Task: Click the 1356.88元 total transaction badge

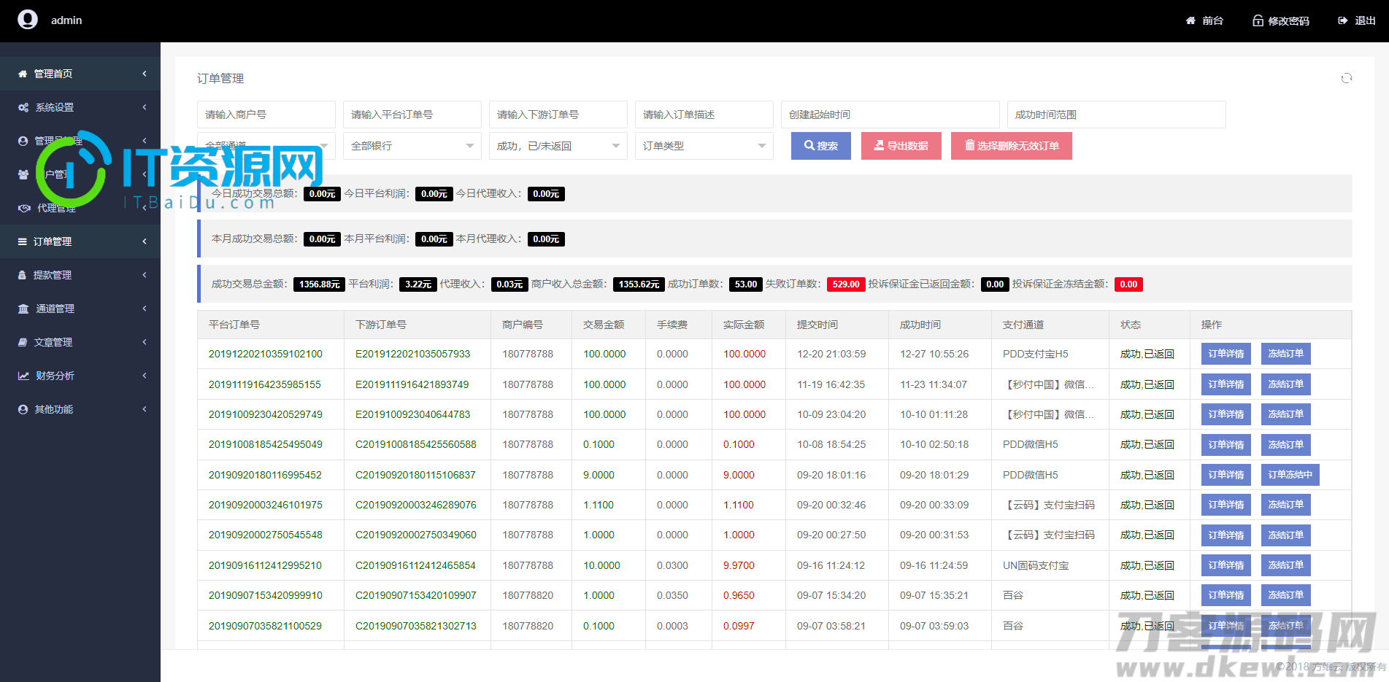Action: (x=320, y=284)
